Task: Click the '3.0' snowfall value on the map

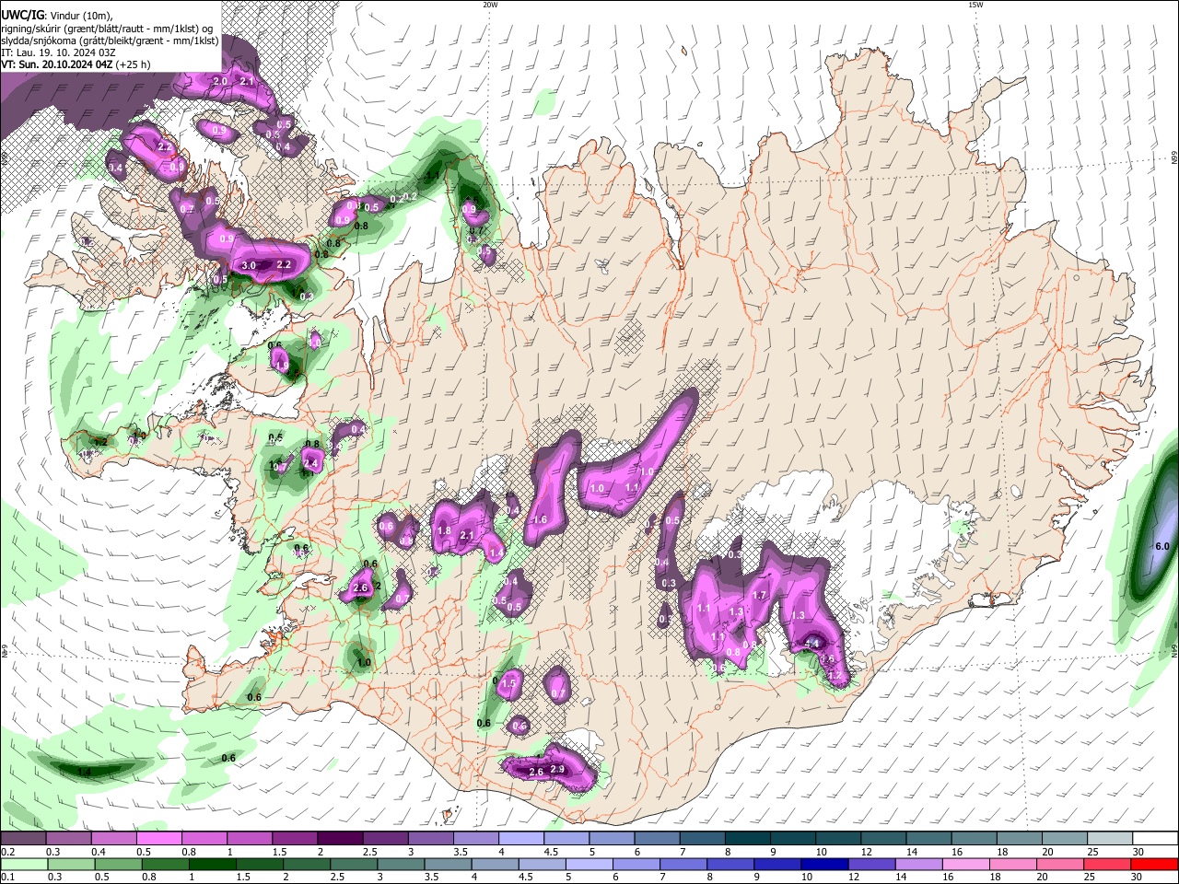Action: click(x=249, y=265)
